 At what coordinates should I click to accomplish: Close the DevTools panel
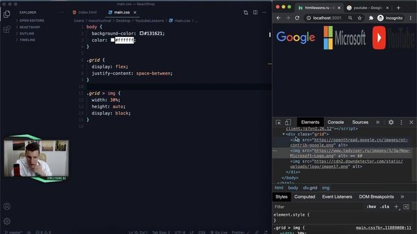[411, 122]
